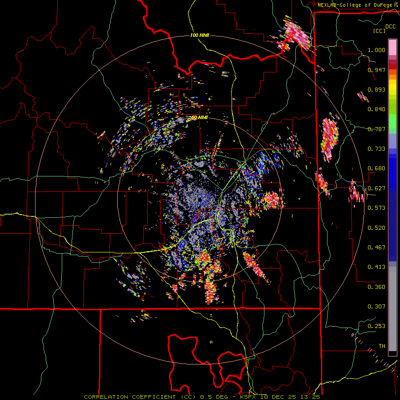Screen dimensions: 400x400
Task: Click the 0.360 legend value
Action: (x=376, y=287)
